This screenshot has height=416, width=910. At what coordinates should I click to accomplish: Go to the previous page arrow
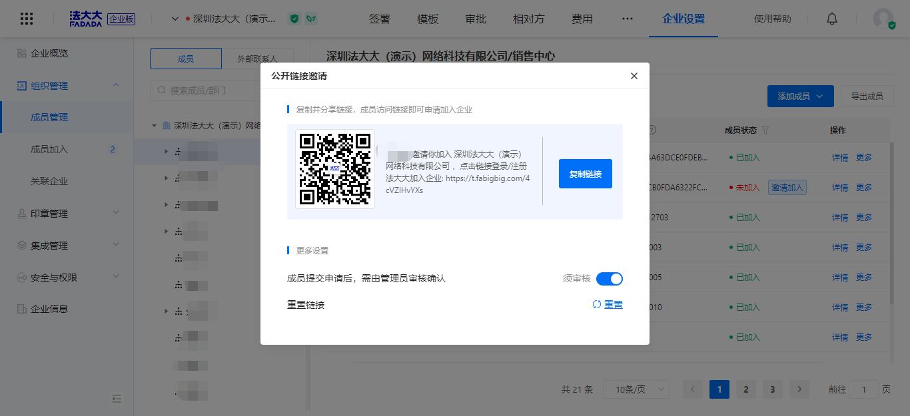(x=693, y=389)
